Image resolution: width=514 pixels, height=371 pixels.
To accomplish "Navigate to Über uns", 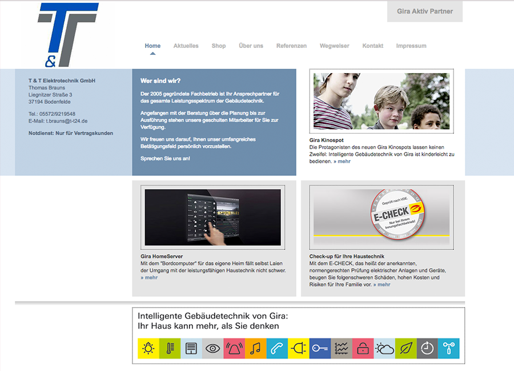I will [251, 46].
